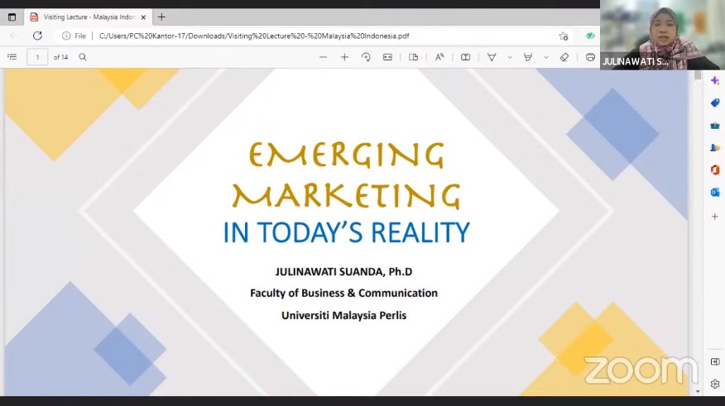Select the Draw pen tool

click(492, 57)
